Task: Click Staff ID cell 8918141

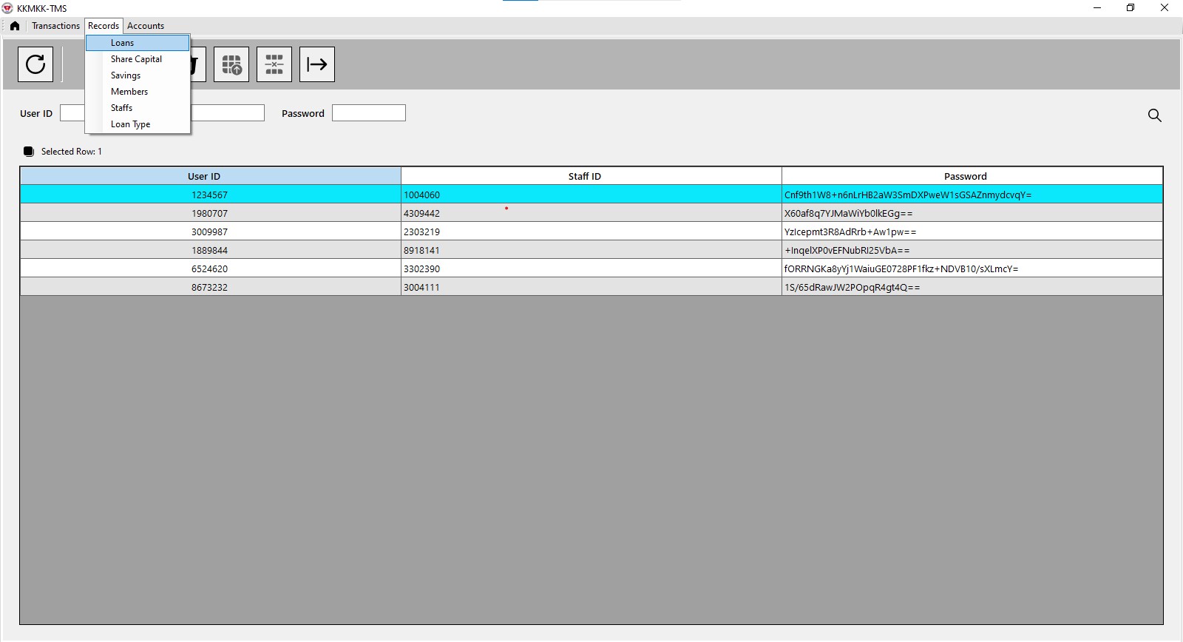Action: [x=591, y=250]
